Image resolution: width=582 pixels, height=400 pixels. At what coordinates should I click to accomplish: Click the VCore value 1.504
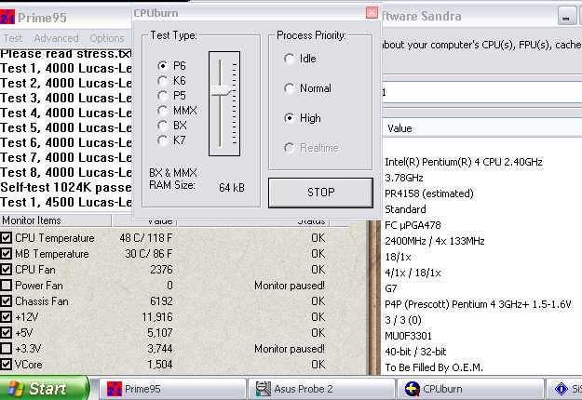click(160, 365)
